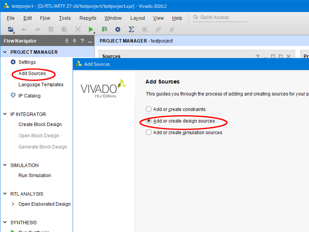Open the Flow menu
The image size is (309, 232).
(45, 18)
